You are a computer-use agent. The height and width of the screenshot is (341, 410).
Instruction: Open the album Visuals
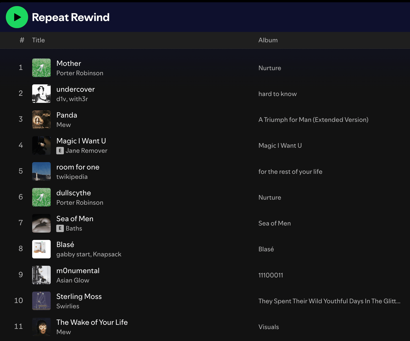(x=269, y=327)
